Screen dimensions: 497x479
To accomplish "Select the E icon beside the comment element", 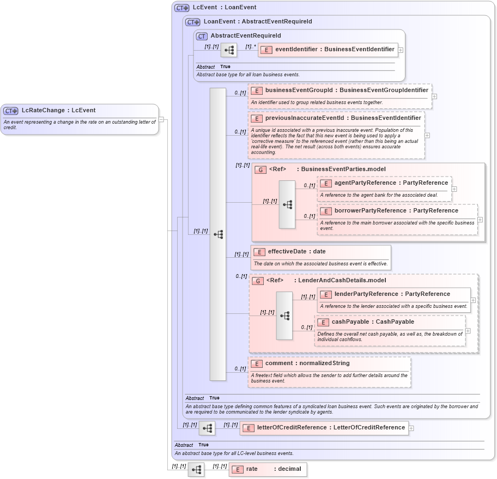I will (x=256, y=363).
